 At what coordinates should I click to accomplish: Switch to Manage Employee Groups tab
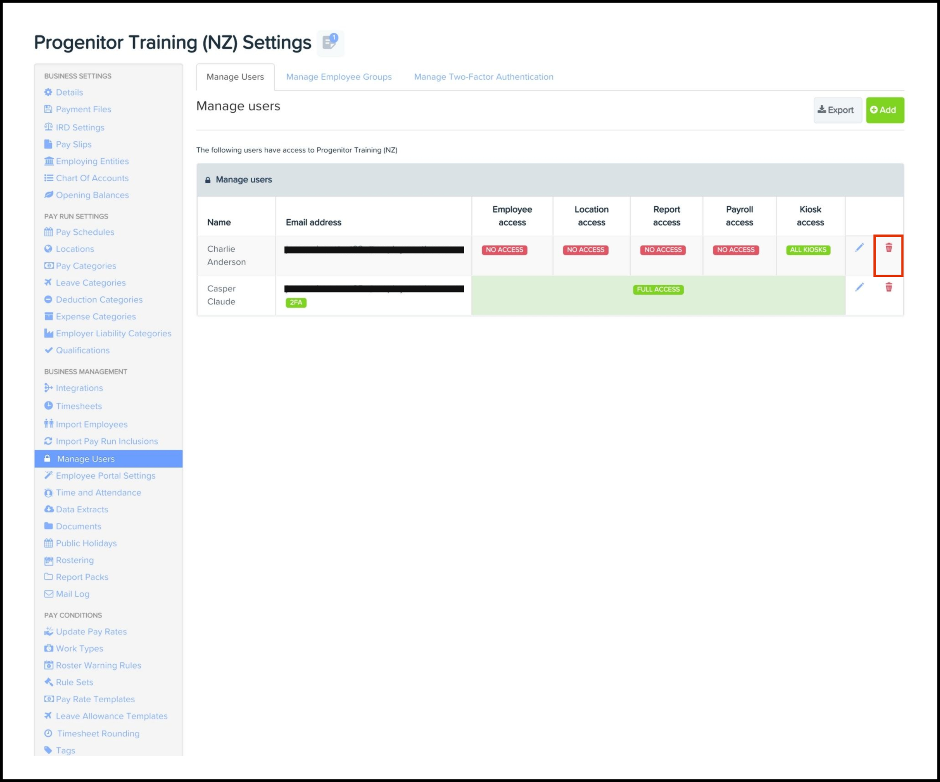339,77
